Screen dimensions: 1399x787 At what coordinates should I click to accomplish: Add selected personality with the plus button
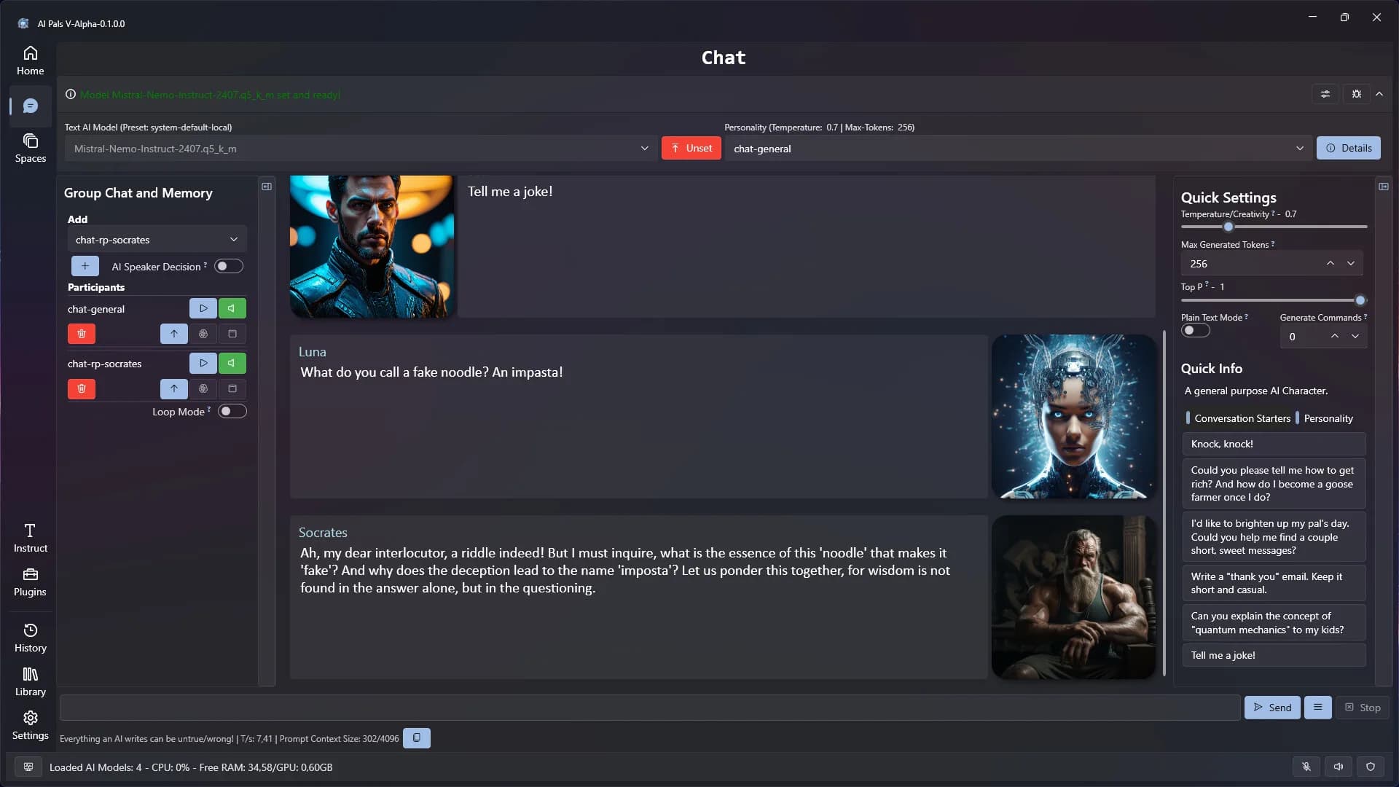85,266
